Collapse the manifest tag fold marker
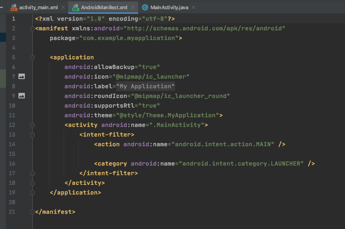The height and width of the screenshot is (229, 345). tap(32, 29)
